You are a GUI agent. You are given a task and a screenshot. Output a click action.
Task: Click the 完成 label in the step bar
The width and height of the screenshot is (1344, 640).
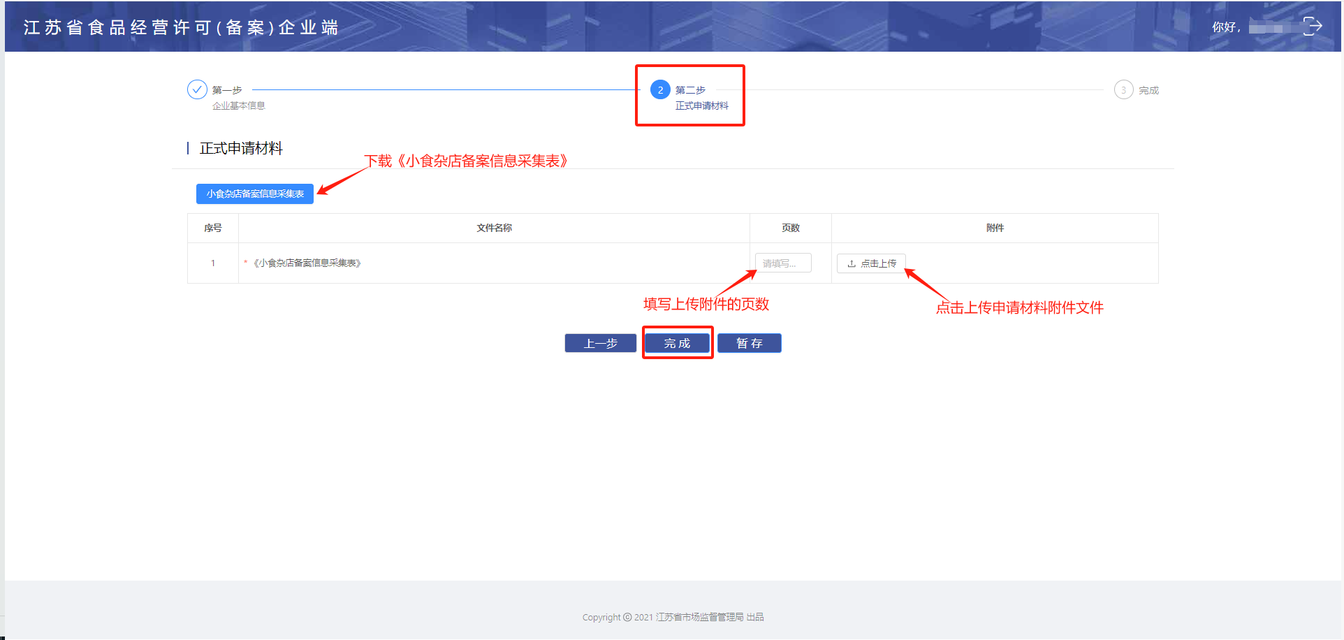(x=1148, y=91)
